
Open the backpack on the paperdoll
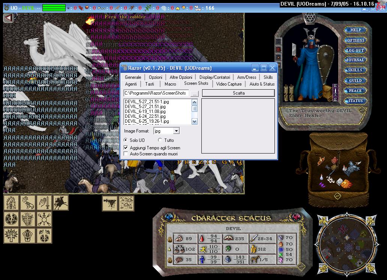pos(327,92)
